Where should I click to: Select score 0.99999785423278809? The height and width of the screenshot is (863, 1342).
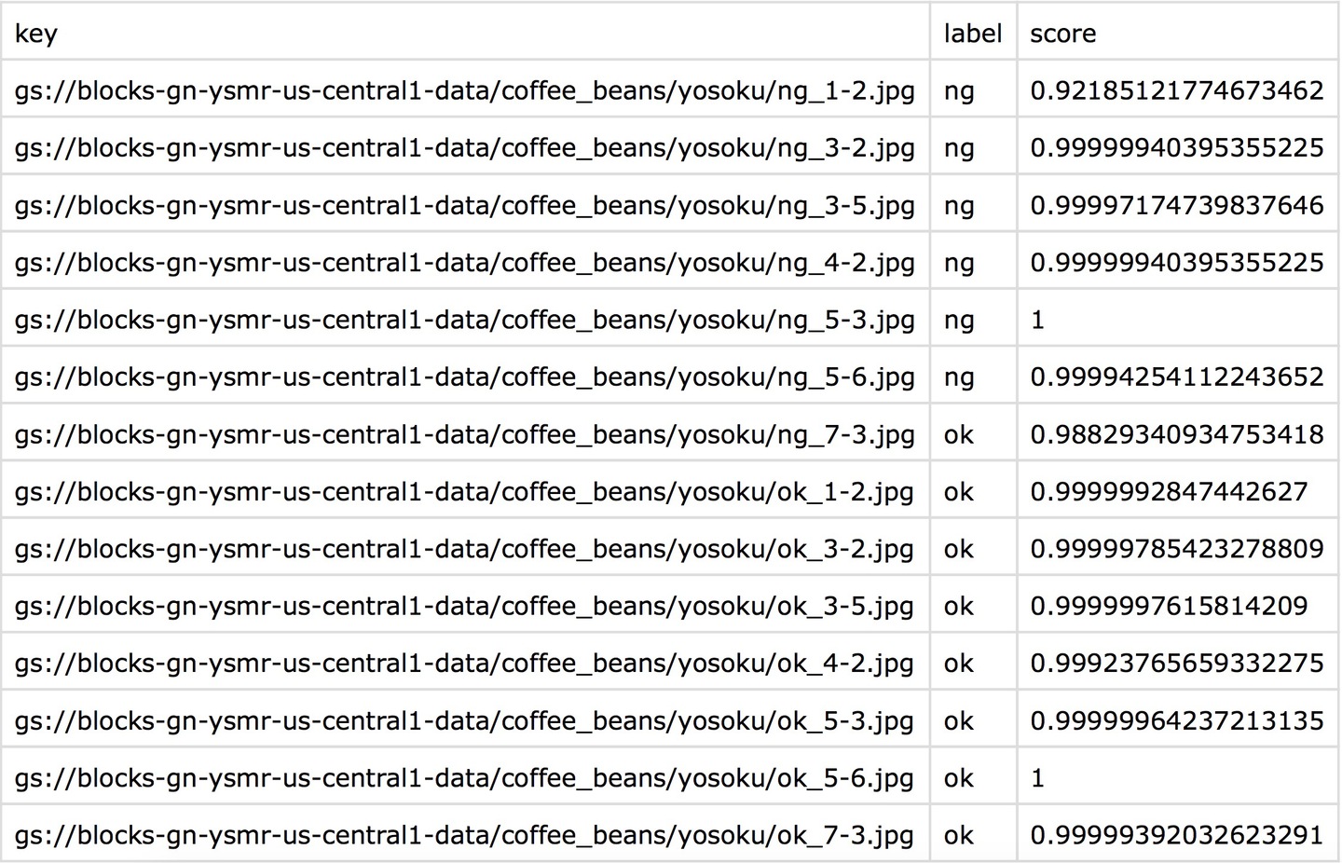pyautogui.click(x=1177, y=549)
